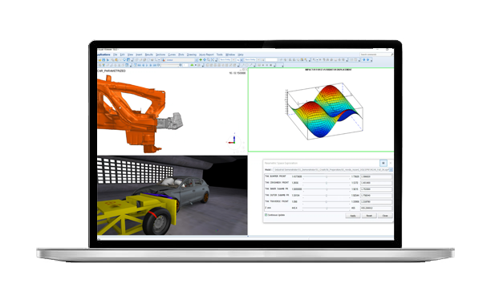
Task: Click the save icon in top toolbar
Action: click(x=103, y=60)
